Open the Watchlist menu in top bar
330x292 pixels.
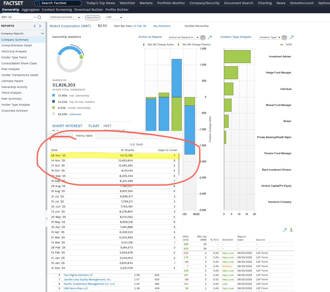[127, 3]
